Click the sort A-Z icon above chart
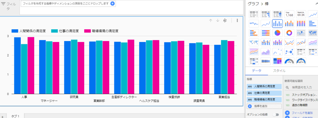Image resolution: width=318 pixels, height=118 pixels. point(225,20)
